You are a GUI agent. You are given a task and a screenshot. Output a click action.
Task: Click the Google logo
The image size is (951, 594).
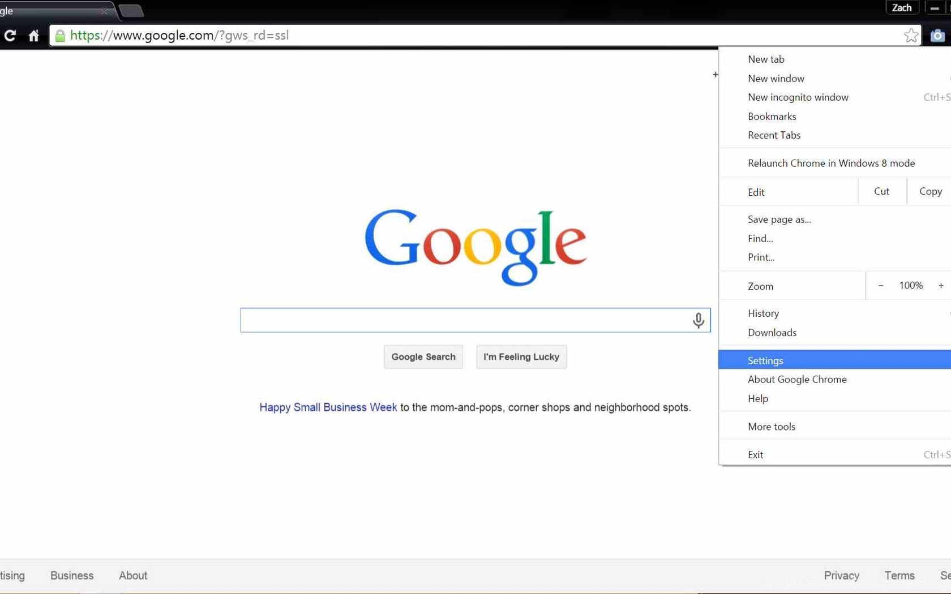475,247
